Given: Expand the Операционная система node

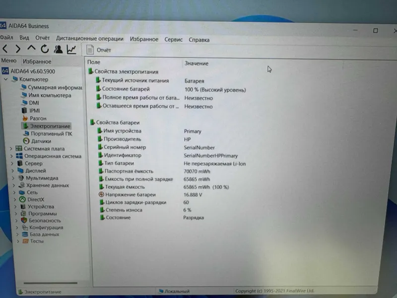Looking at the screenshot, I should [11, 156].
